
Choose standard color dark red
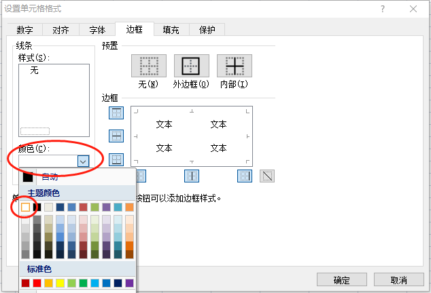26,283
